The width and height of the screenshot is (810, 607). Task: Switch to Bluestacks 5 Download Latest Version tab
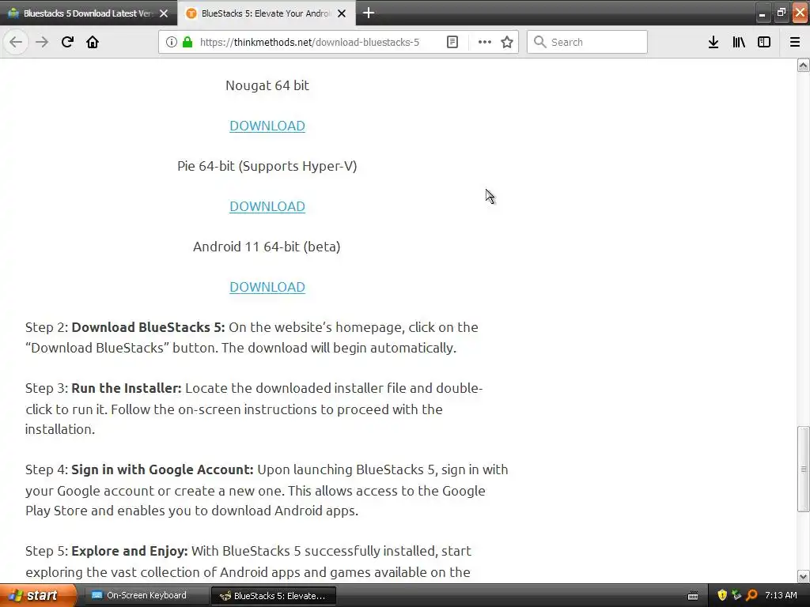tap(89, 13)
